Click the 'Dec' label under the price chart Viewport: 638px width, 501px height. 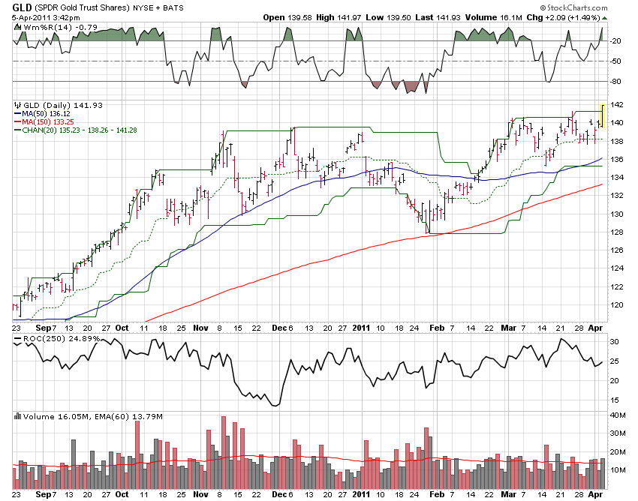point(279,328)
